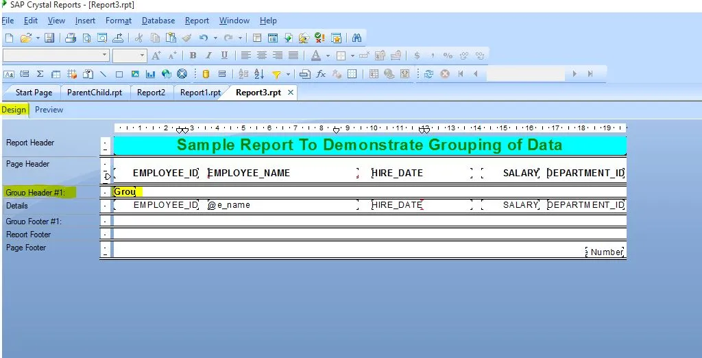Viewport: 702px width, 358px height.
Task: Switch to the Preview view
Action: tap(49, 110)
